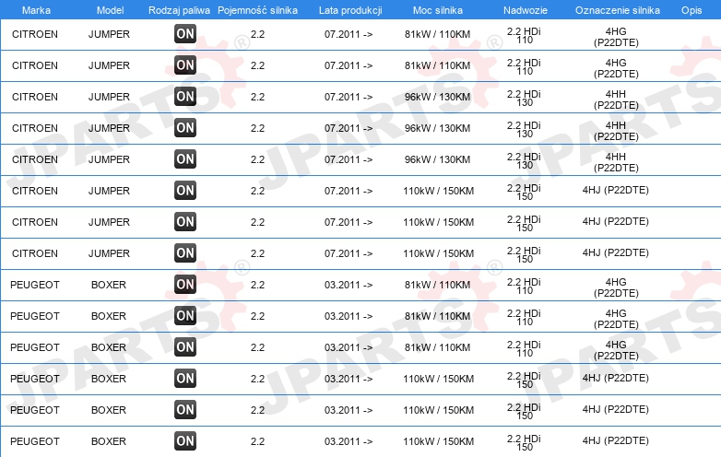
Task: Click ON fuel icon in last CITROEN 96kW row
Action: (x=185, y=158)
